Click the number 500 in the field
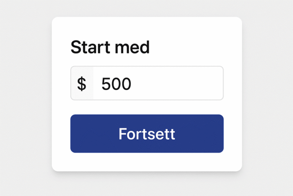This screenshot has width=293, height=196. click(x=116, y=84)
